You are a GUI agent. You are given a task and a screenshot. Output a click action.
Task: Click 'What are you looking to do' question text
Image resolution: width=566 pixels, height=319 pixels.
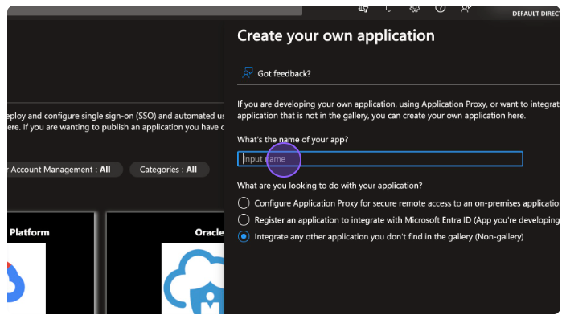click(x=330, y=186)
